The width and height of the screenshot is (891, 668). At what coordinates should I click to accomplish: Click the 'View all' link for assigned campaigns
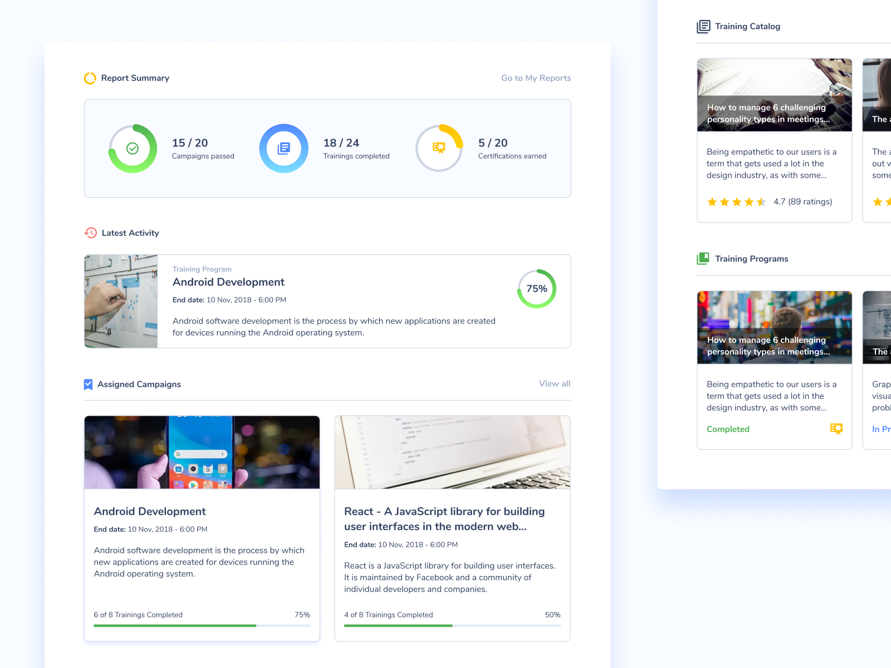(554, 384)
